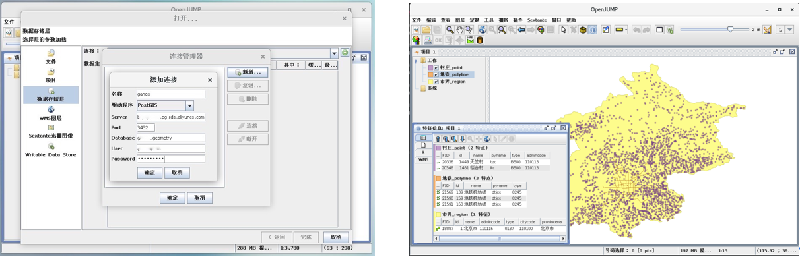
Task: Select Writable Data Store source
Action: [51, 150]
